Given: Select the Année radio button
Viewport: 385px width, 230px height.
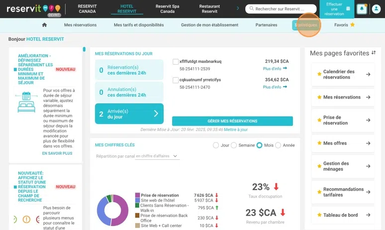Looking at the screenshot, I should (x=278, y=145).
